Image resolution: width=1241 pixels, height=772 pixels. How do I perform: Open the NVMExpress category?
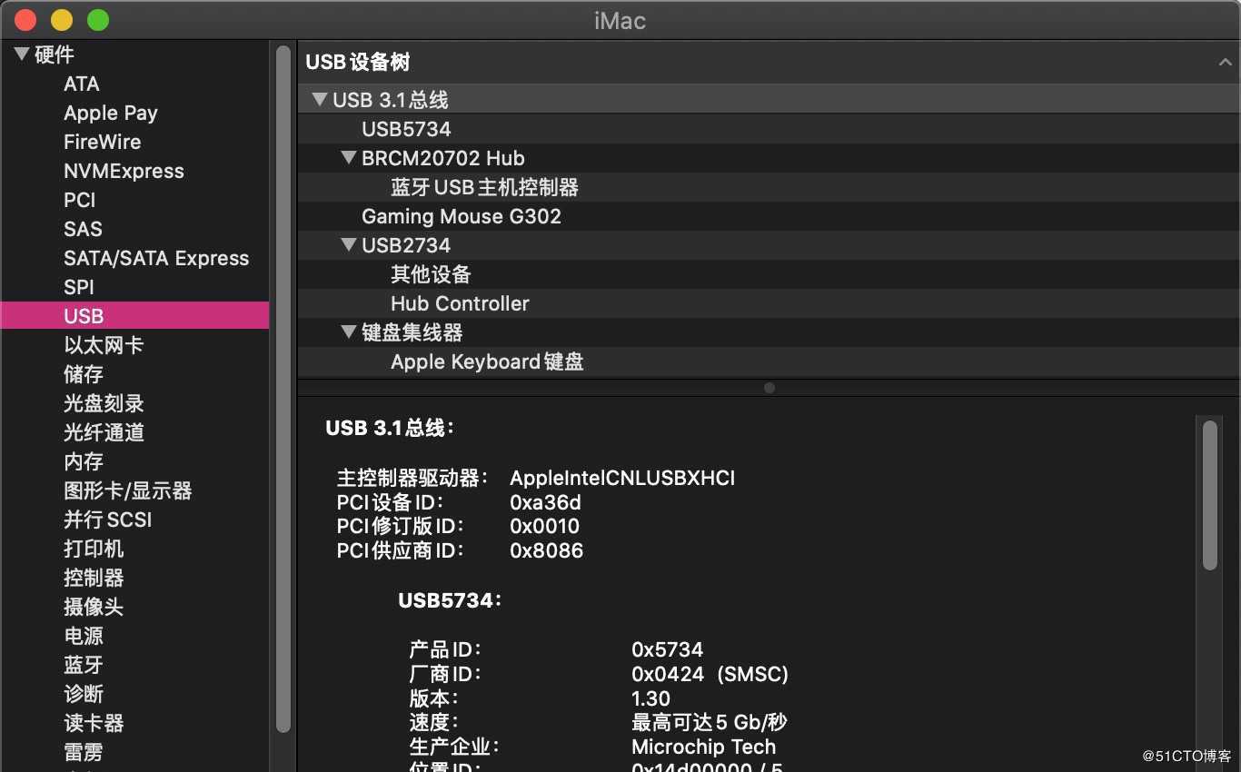tap(124, 171)
